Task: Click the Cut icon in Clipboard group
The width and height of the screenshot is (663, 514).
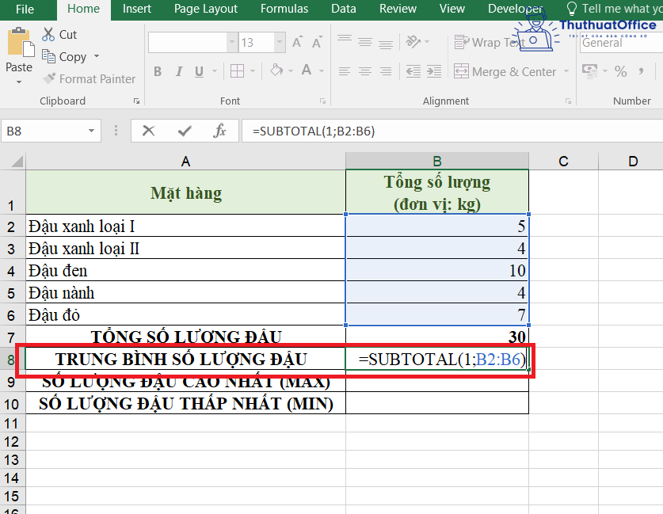Action: coord(49,34)
